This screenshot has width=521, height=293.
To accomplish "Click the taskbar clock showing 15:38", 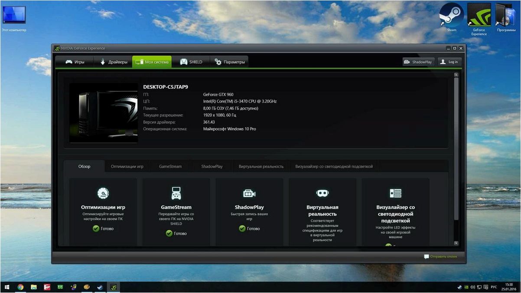I will (509, 287).
